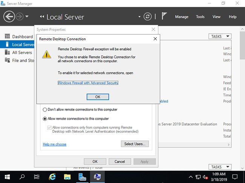Click the Select Users button
The height and width of the screenshot is (183, 245).
(x=135, y=144)
